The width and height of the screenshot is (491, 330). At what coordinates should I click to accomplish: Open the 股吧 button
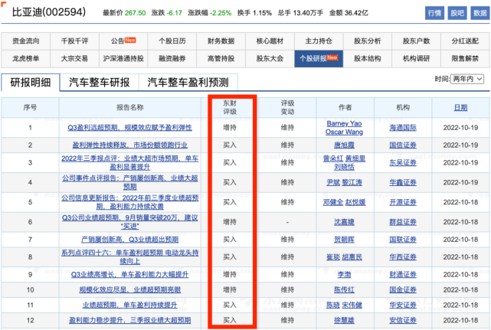coord(457,13)
